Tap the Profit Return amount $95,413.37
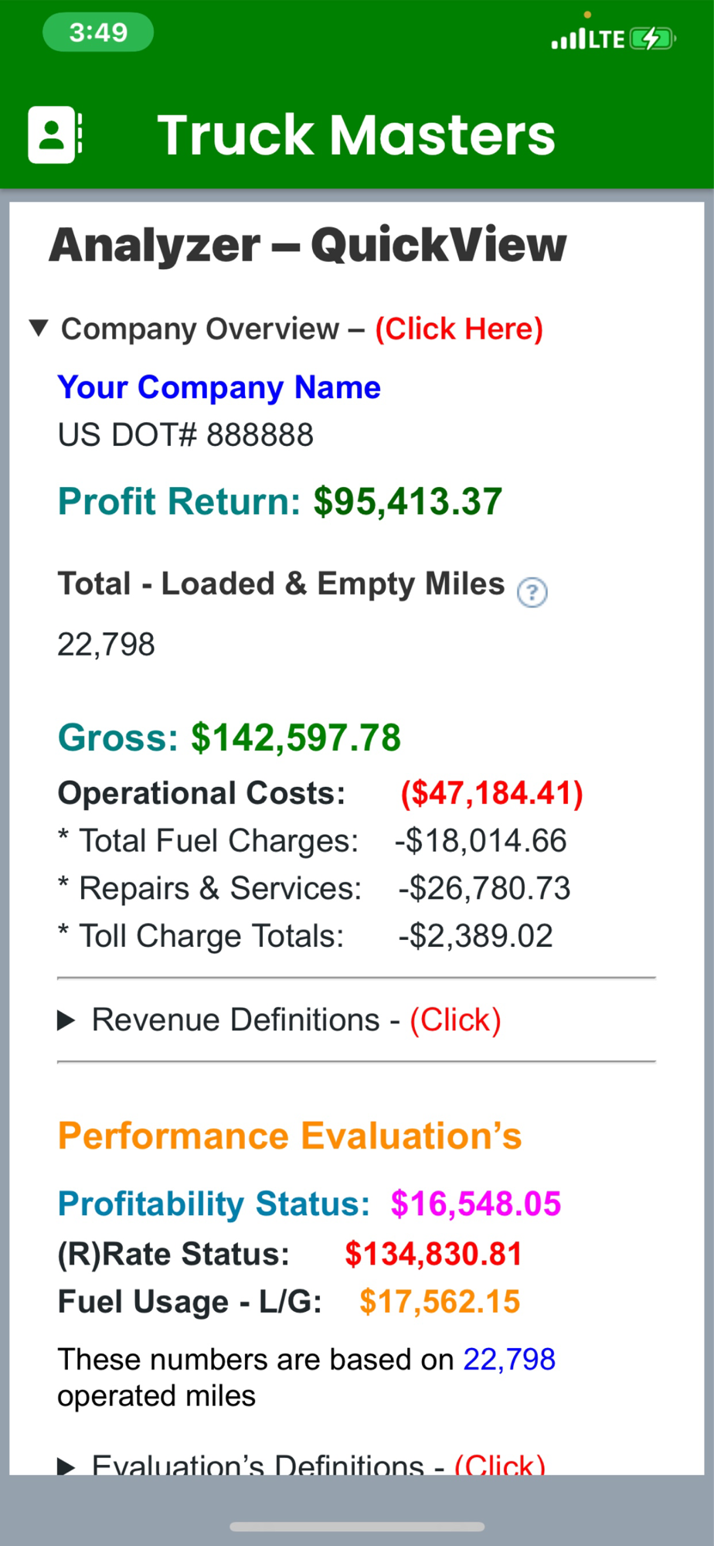Image resolution: width=714 pixels, height=1546 pixels. pyautogui.click(x=407, y=502)
